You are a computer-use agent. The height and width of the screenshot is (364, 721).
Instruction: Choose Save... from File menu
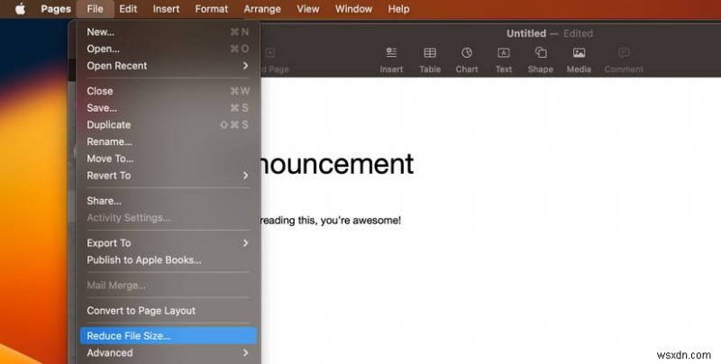point(168,108)
